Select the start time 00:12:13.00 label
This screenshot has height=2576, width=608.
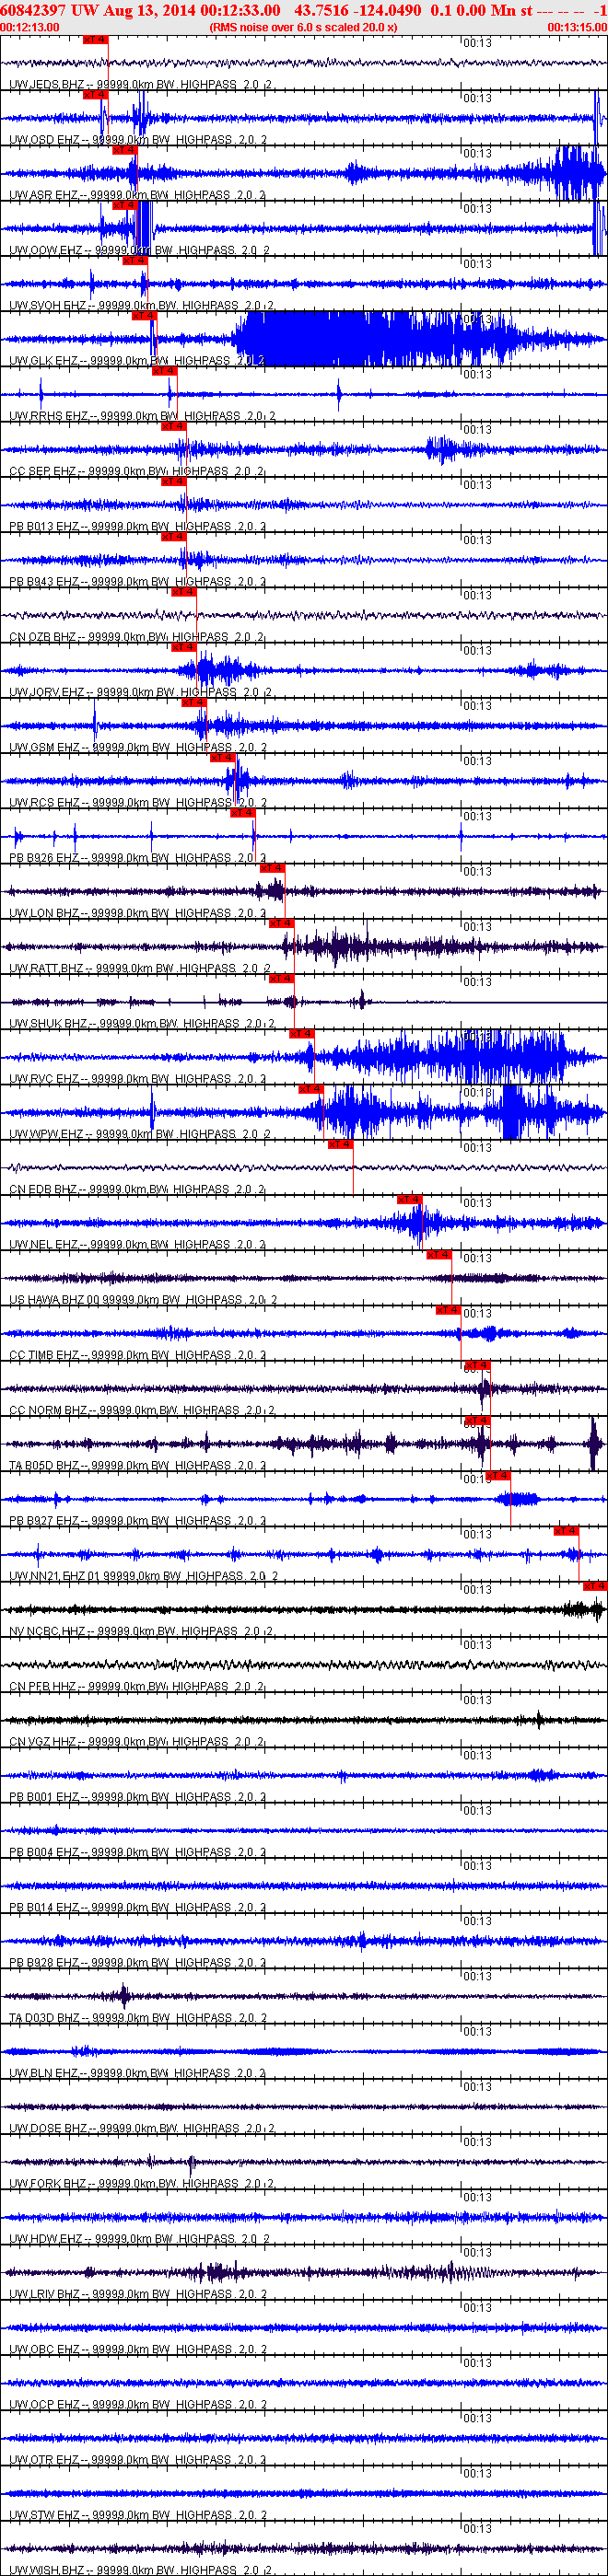click(30, 27)
